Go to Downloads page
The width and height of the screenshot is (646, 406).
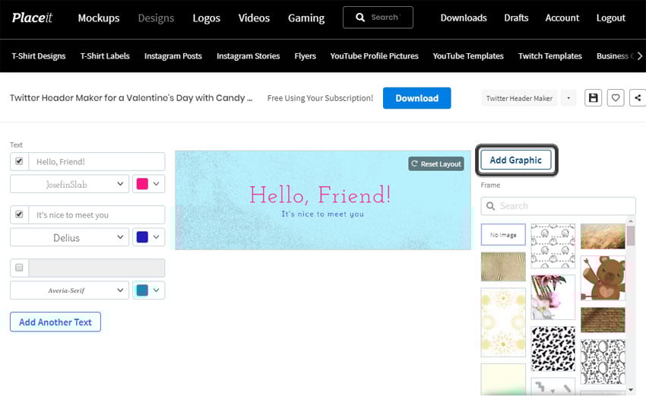click(464, 17)
